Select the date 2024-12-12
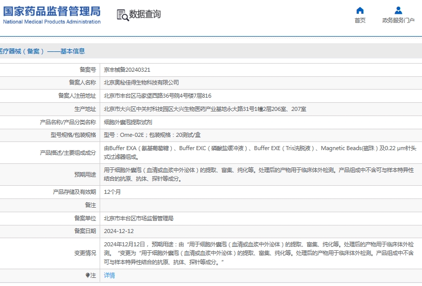 [x=118, y=231]
